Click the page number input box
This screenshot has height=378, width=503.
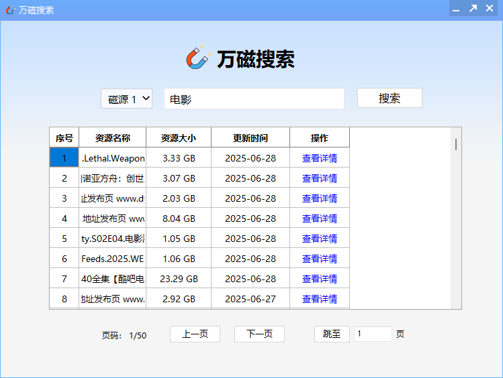[373, 334]
